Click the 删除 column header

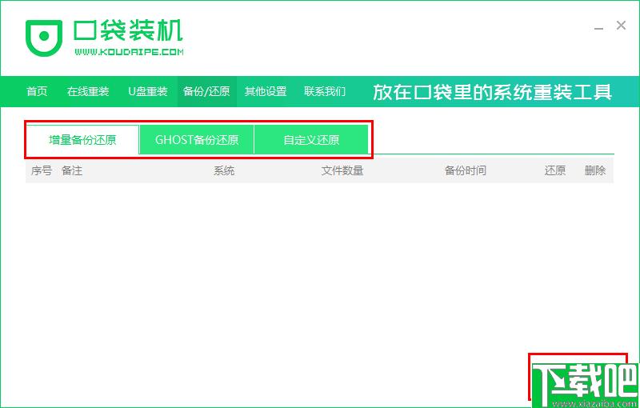click(595, 170)
